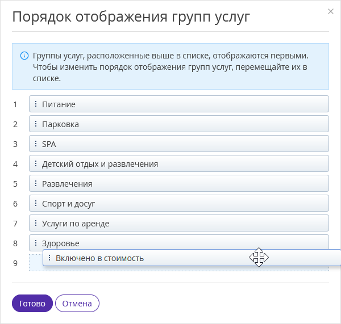Click the drag handle of Парковка row

(36, 124)
